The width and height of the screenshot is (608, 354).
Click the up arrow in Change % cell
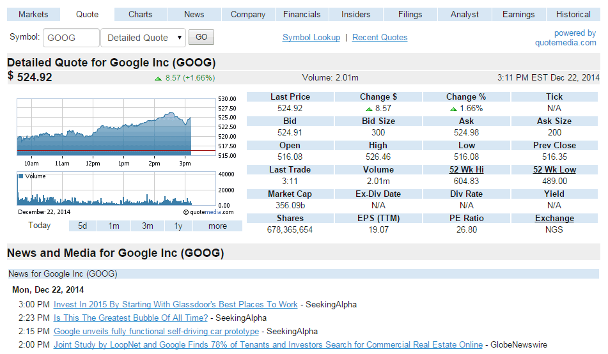(x=454, y=109)
